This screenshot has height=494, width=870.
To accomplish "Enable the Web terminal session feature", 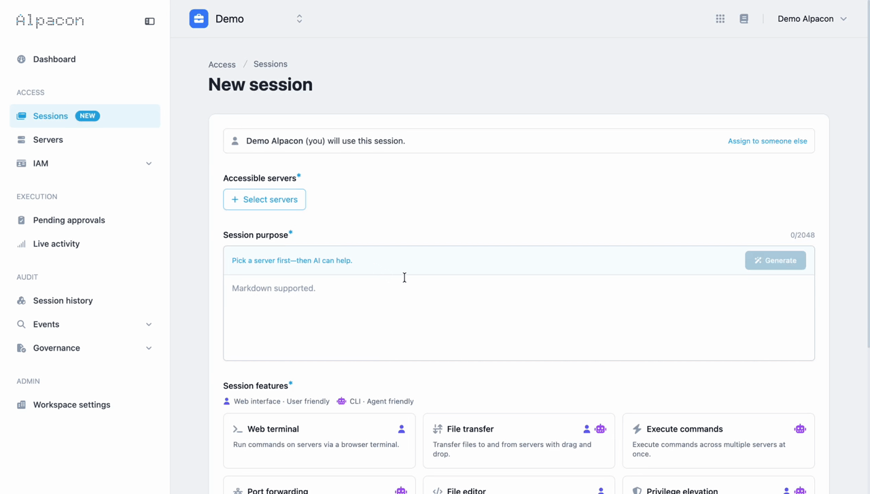I will 319,441.
